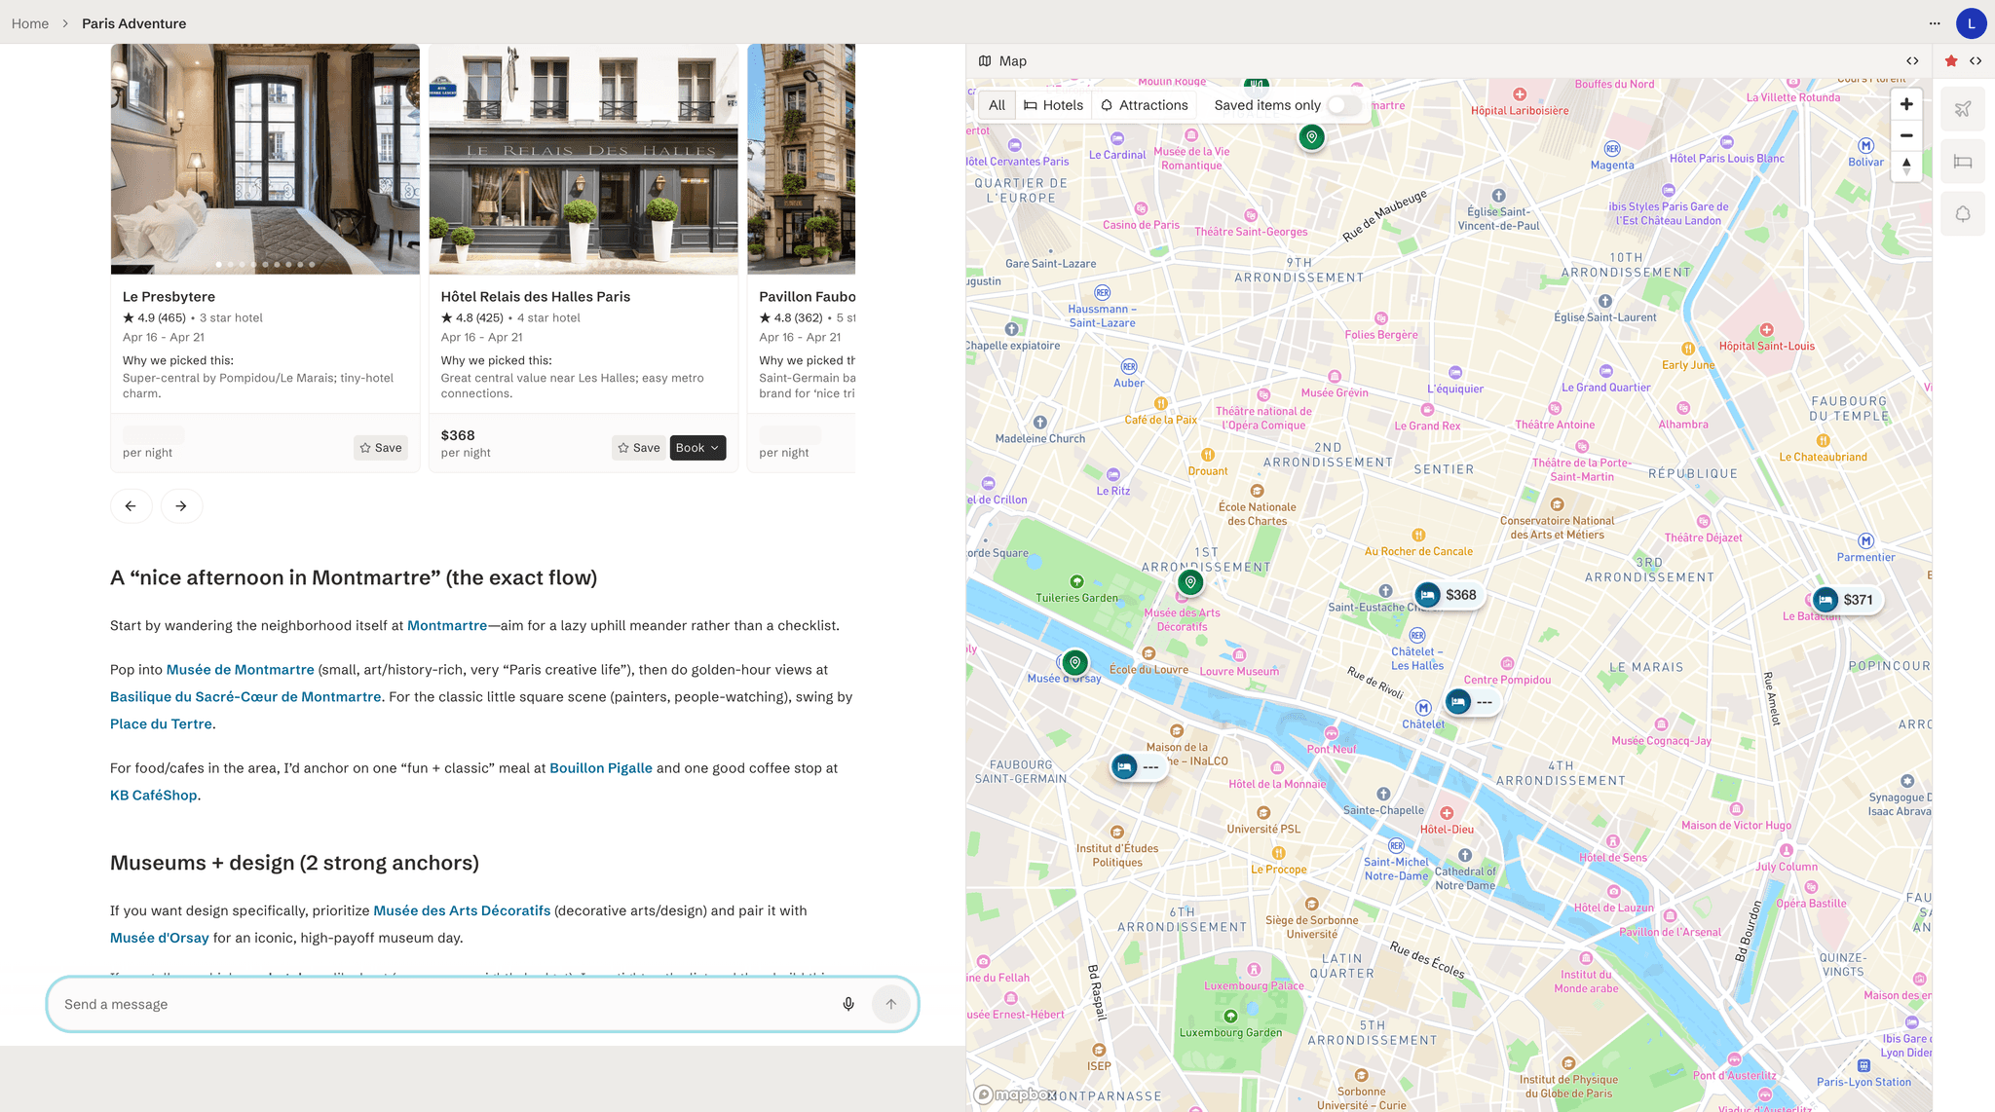Open the hotel bed icon in right sidebar
The height and width of the screenshot is (1112, 1995).
[x=1963, y=162]
